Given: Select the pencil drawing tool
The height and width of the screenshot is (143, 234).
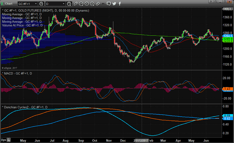Looking at the screenshot, I should pyautogui.click(x=76, y=4).
